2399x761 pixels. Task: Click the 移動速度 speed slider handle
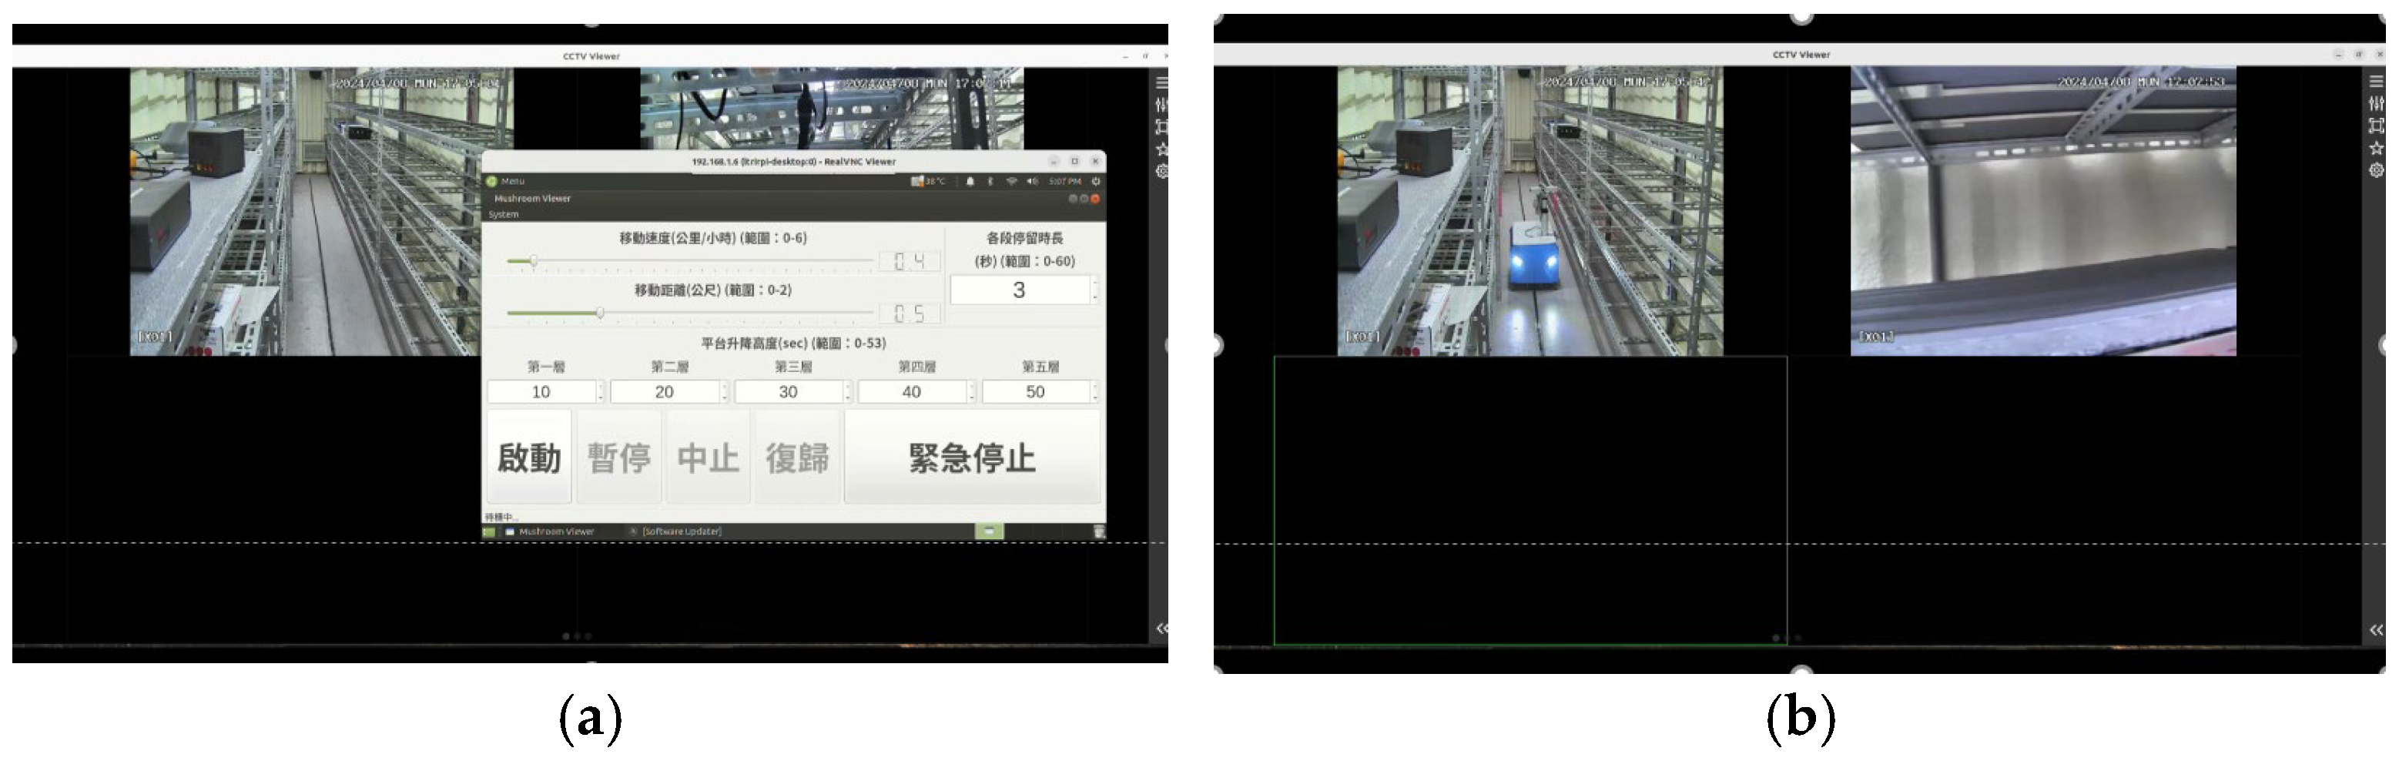click(534, 261)
